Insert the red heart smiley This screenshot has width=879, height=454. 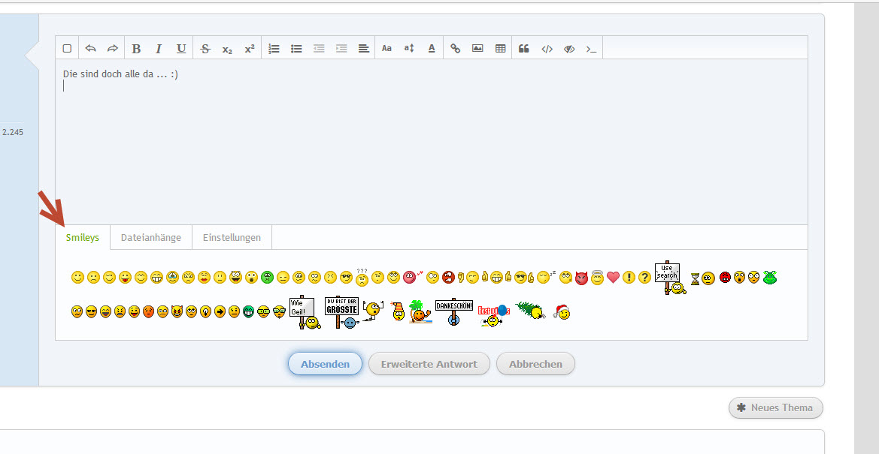click(x=613, y=278)
